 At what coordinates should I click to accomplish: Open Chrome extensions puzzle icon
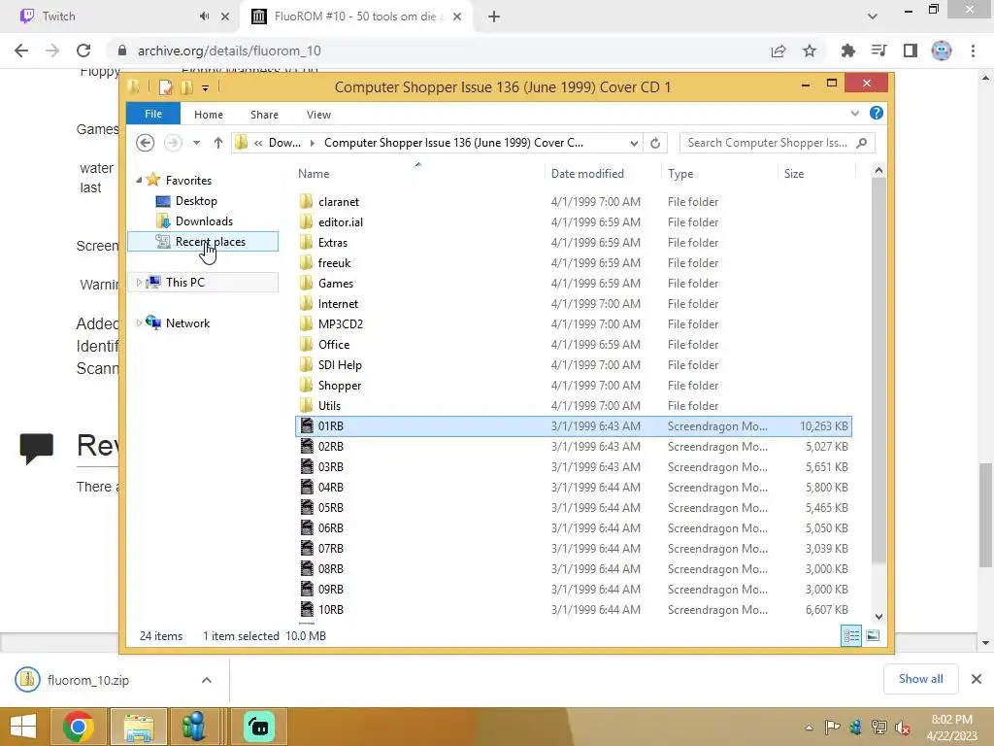point(847,51)
